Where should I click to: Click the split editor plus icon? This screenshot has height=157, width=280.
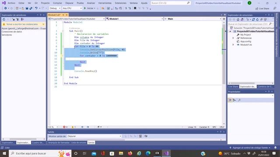tap(224, 19)
